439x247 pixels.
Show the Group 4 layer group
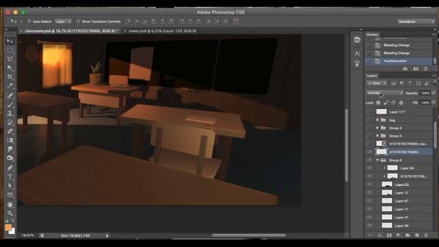pyautogui.click(x=370, y=128)
